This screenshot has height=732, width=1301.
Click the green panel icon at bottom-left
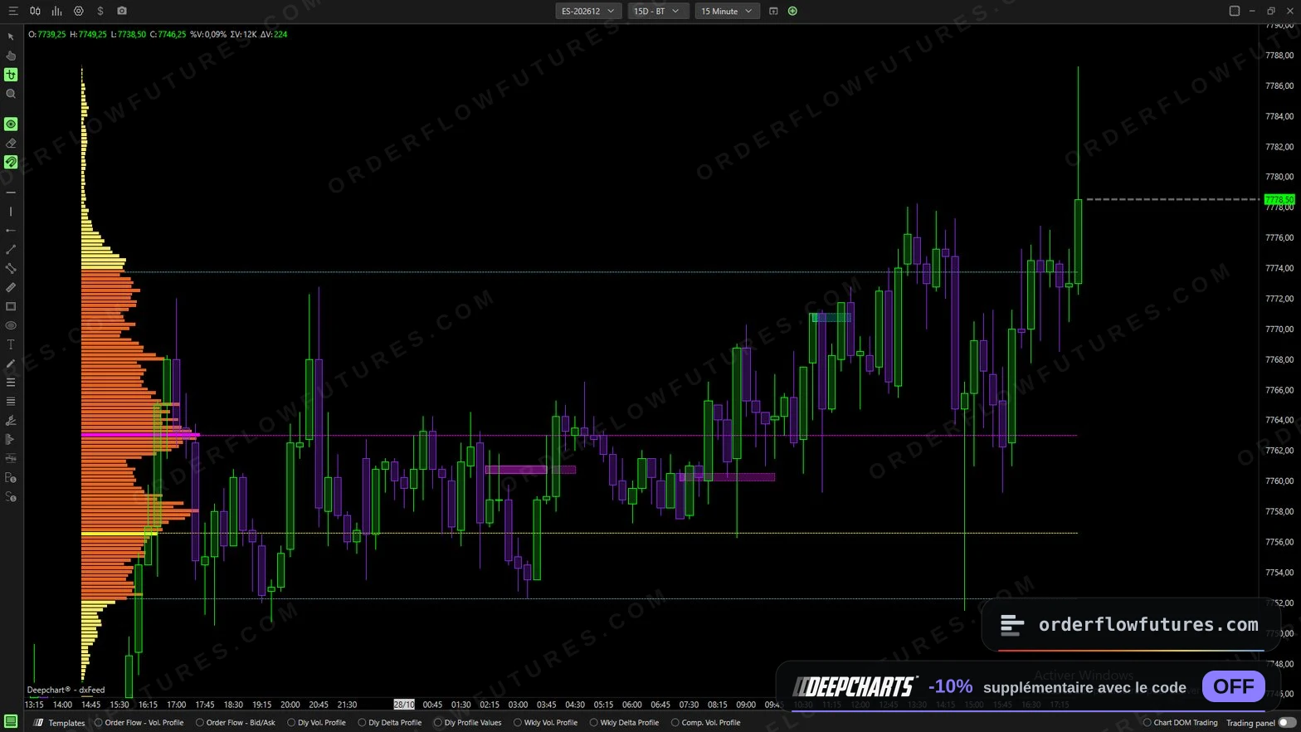click(11, 721)
